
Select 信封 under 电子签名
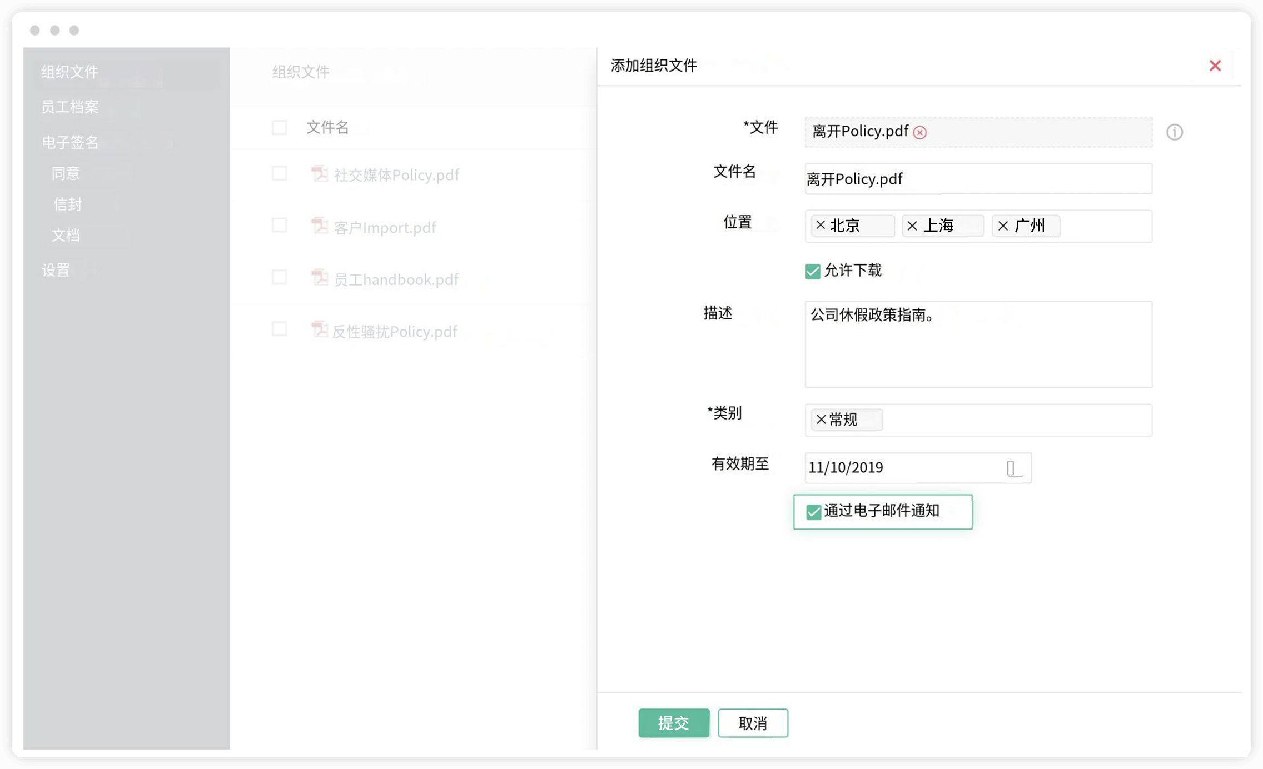click(x=67, y=204)
